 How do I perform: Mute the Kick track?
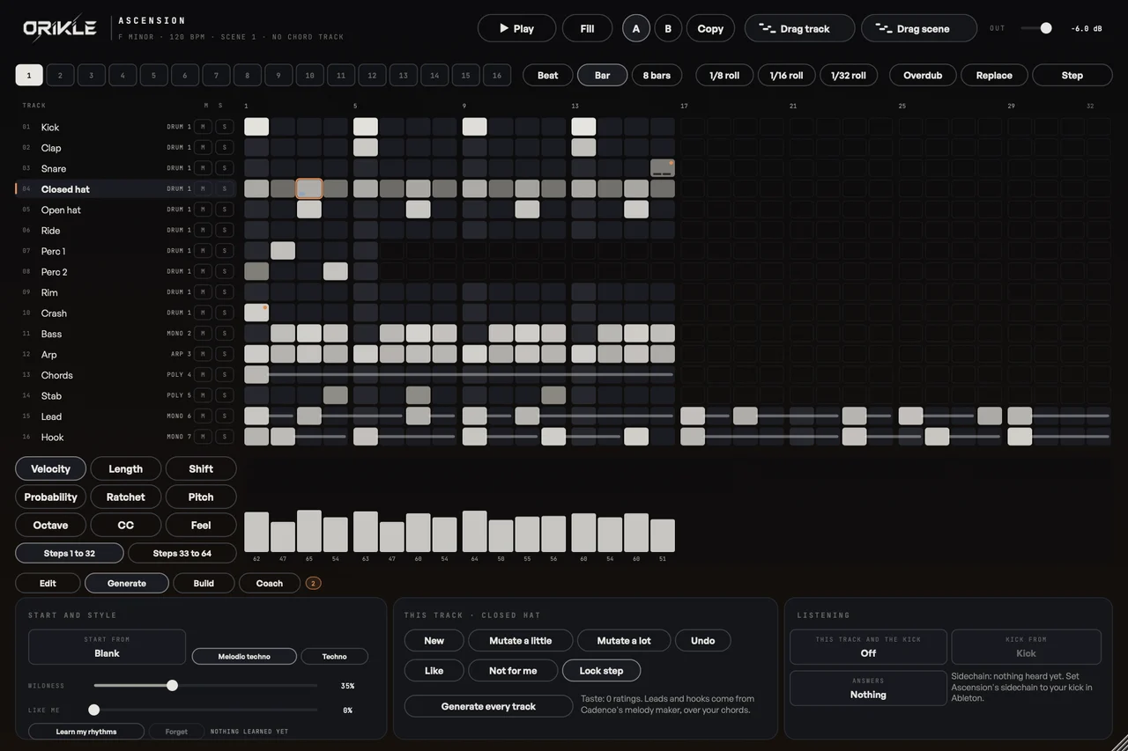[203, 127]
